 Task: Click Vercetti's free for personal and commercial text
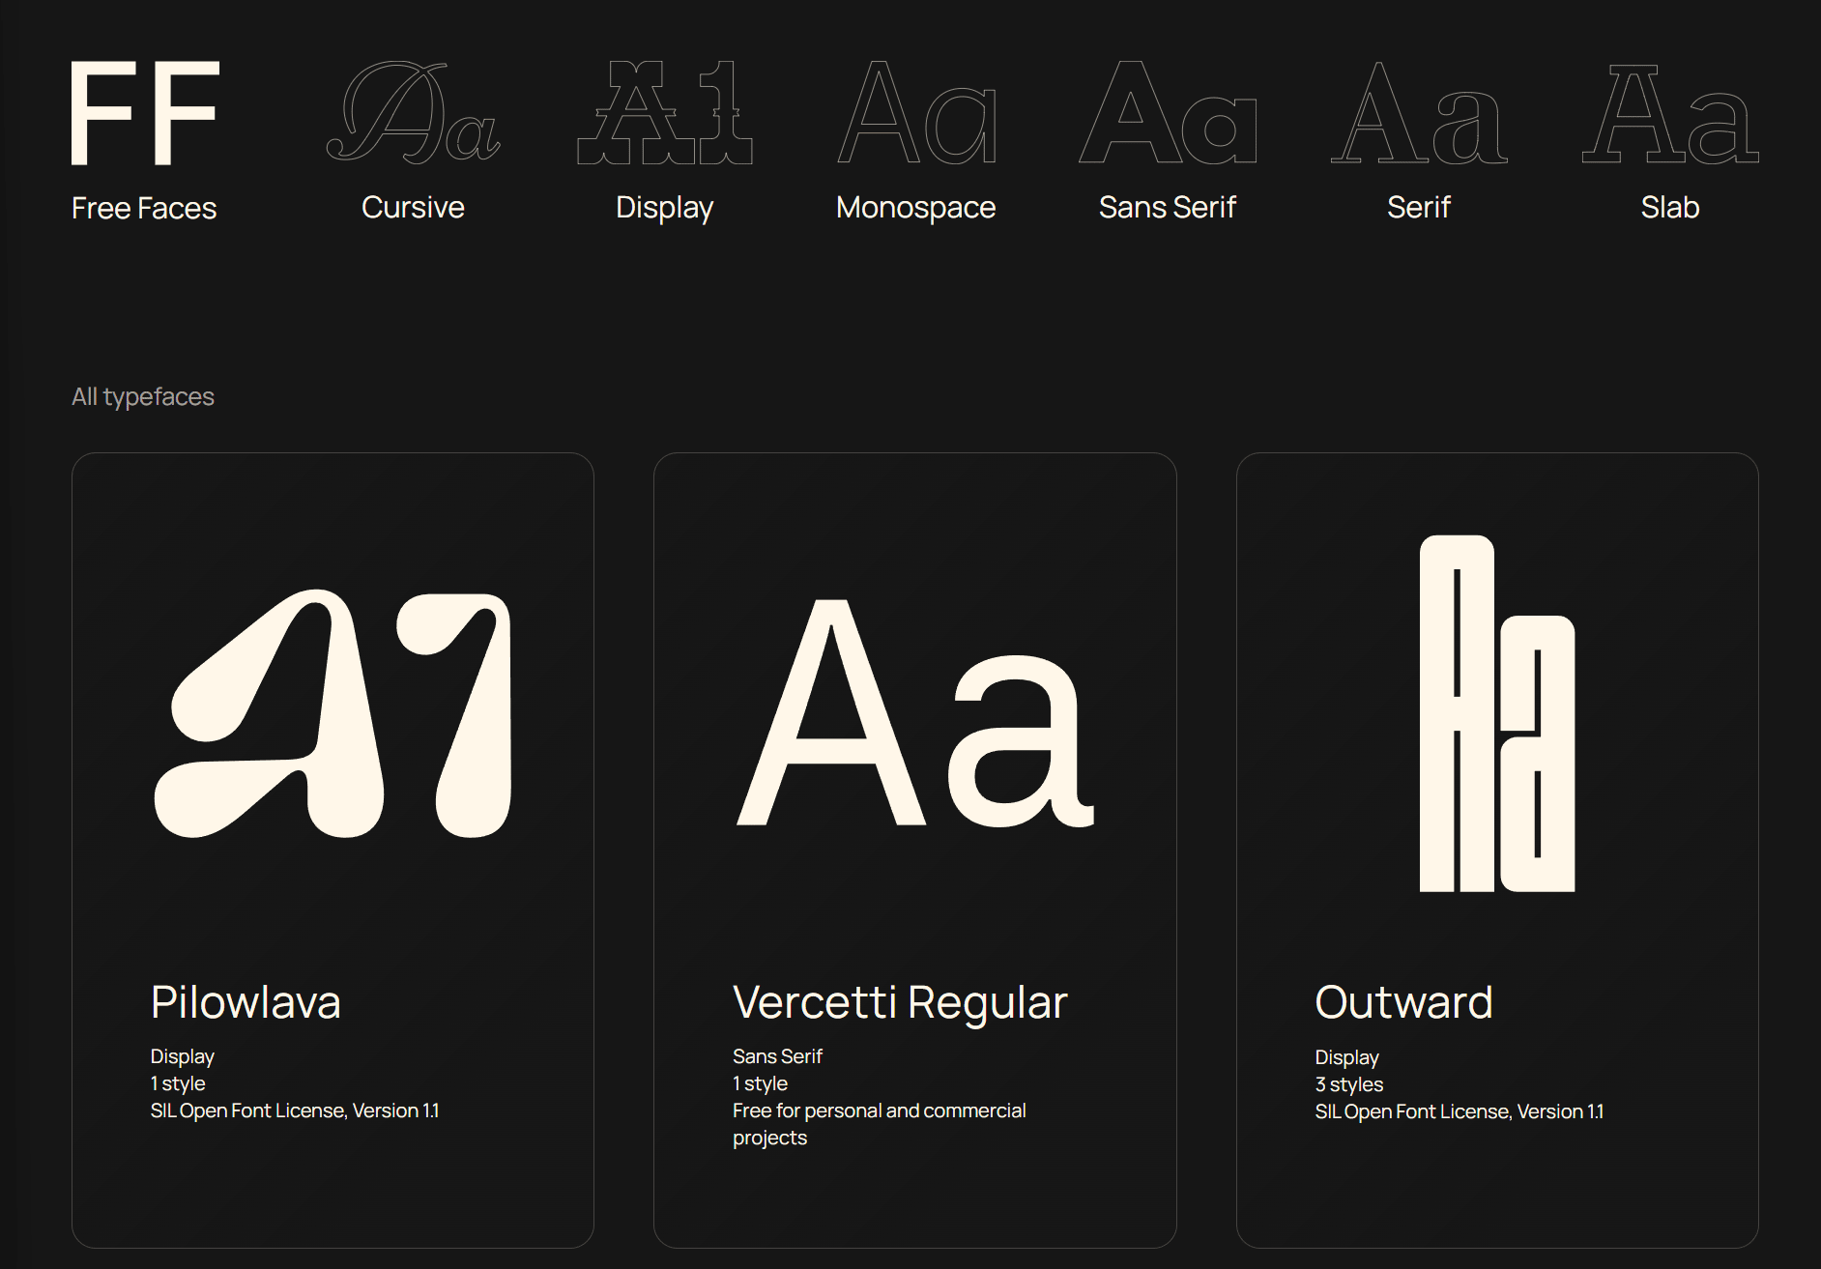point(880,1124)
